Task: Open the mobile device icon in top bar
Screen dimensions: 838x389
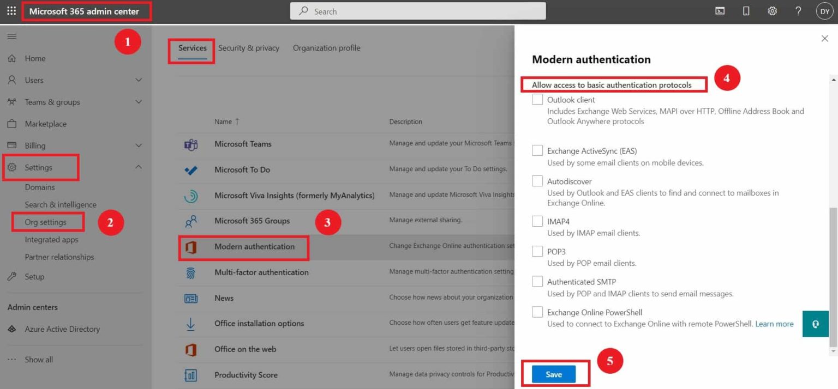Action: point(746,10)
